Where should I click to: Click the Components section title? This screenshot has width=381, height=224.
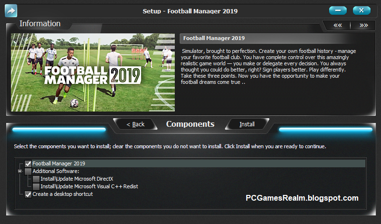pyautogui.click(x=190, y=124)
